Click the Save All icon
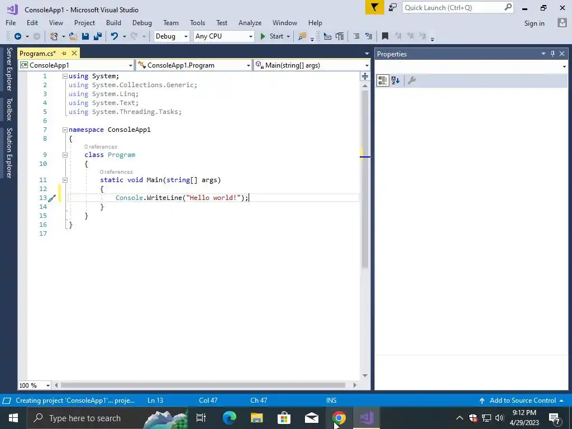 point(98,36)
